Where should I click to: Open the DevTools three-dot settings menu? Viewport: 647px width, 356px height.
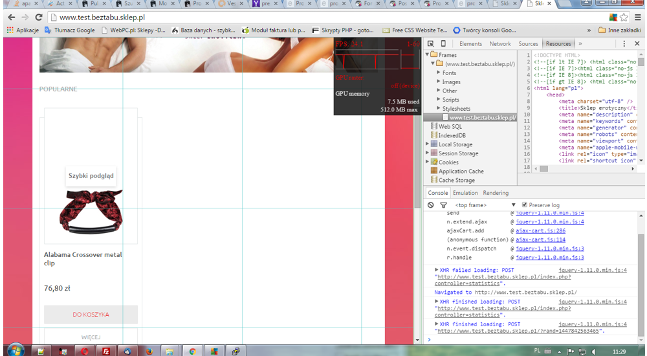(x=624, y=43)
